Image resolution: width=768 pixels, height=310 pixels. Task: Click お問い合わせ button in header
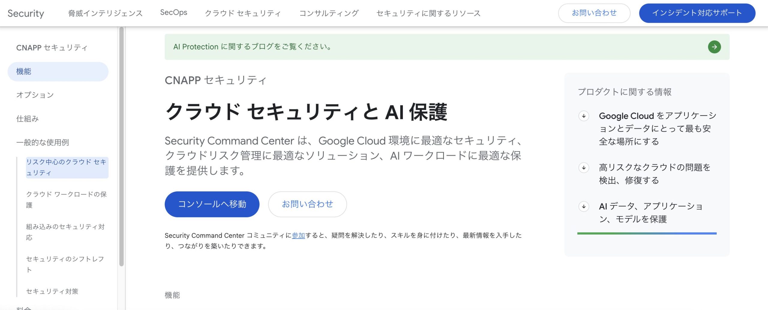click(594, 13)
